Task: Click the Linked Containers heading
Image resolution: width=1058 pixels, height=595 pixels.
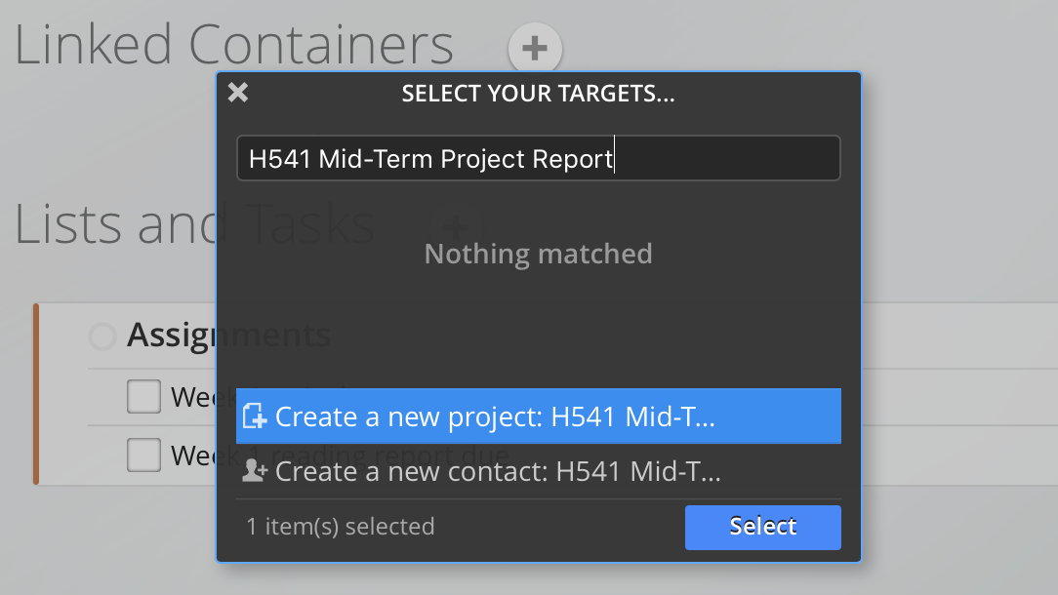Action: (233, 45)
